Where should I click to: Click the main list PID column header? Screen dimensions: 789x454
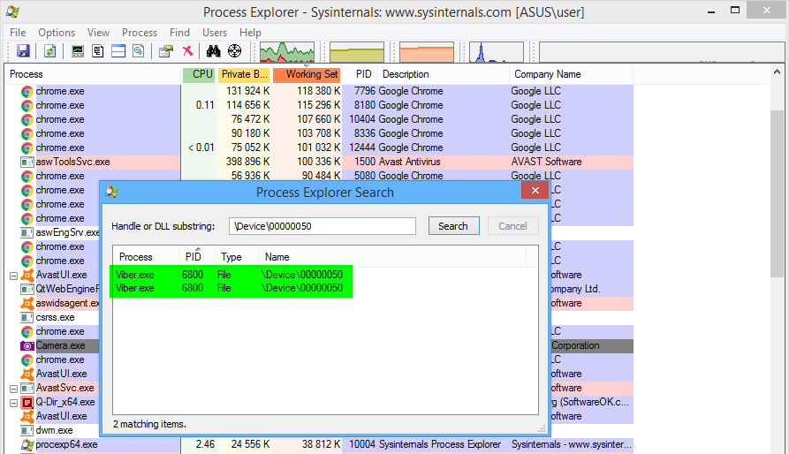(360, 74)
